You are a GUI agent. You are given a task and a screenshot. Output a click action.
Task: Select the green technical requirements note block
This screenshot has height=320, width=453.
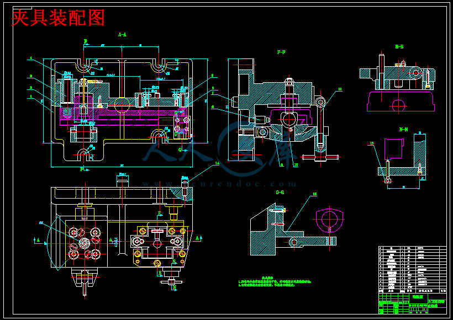pyautogui.click(x=275, y=281)
